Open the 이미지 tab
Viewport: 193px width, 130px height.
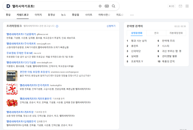(38, 15)
